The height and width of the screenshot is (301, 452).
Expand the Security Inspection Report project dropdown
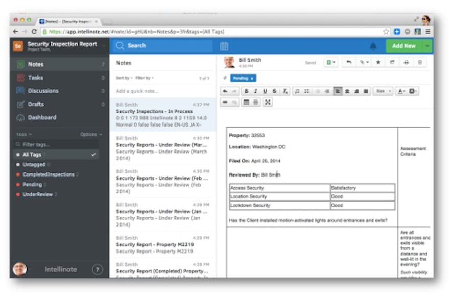coord(104,46)
